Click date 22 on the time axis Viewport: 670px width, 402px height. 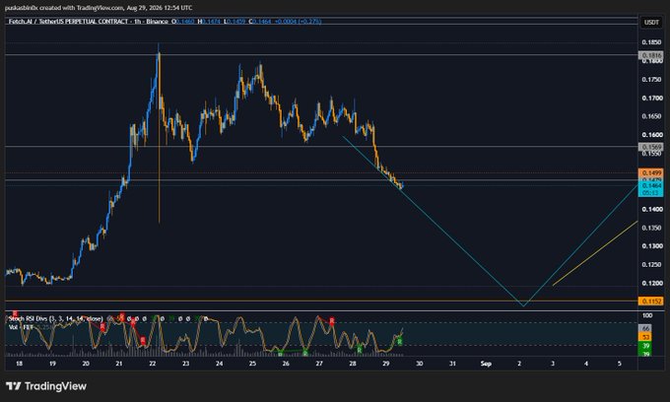pos(152,364)
